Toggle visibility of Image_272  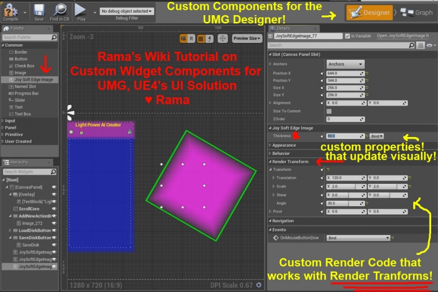click(54, 223)
